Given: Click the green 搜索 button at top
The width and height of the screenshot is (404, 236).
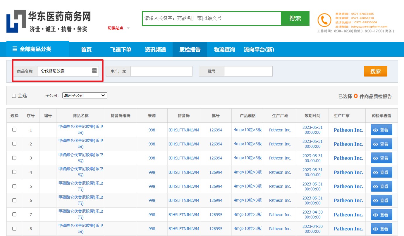Looking at the screenshot, I should 295,18.
